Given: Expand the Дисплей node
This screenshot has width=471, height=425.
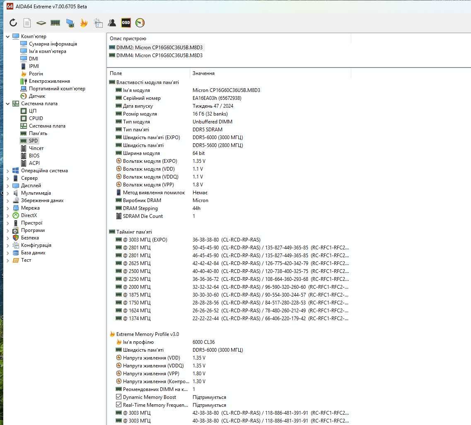Looking at the screenshot, I should pyautogui.click(x=7, y=186).
